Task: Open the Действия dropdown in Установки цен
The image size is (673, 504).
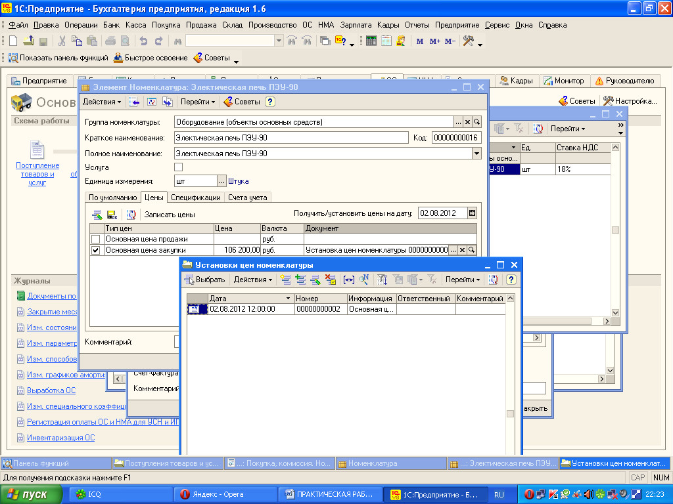Action: (x=253, y=280)
